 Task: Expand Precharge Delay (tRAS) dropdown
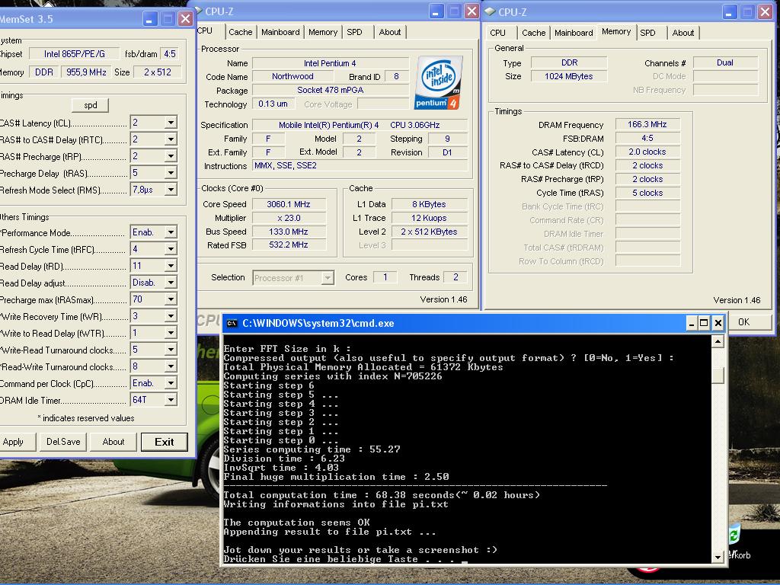point(171,173)
